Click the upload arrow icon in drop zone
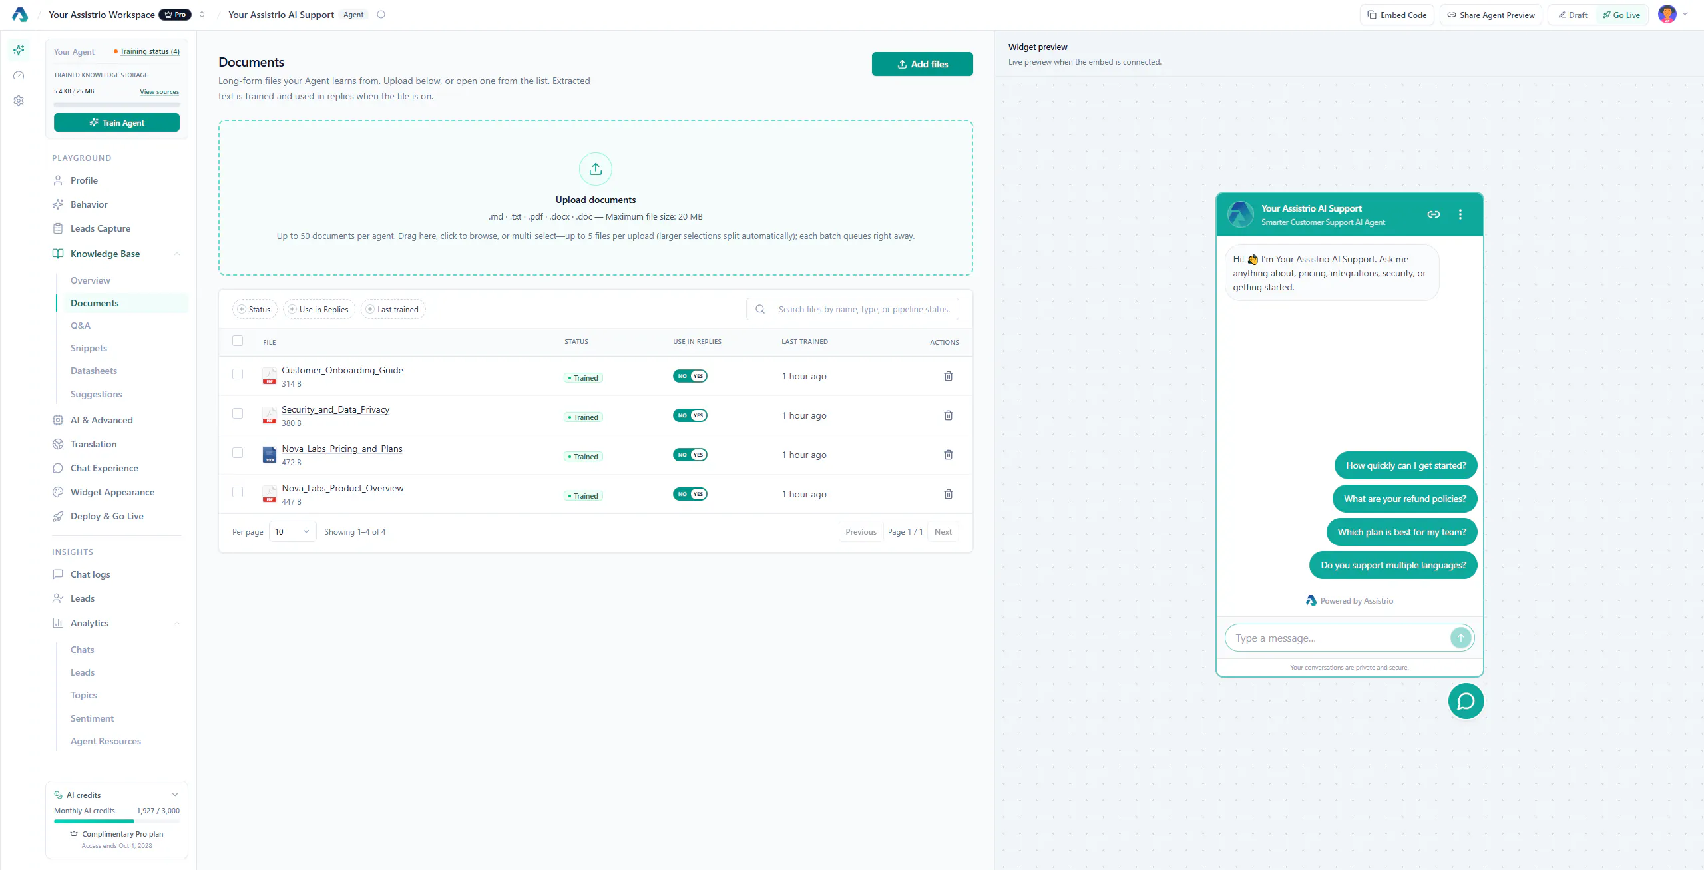 tap(596, 169)
